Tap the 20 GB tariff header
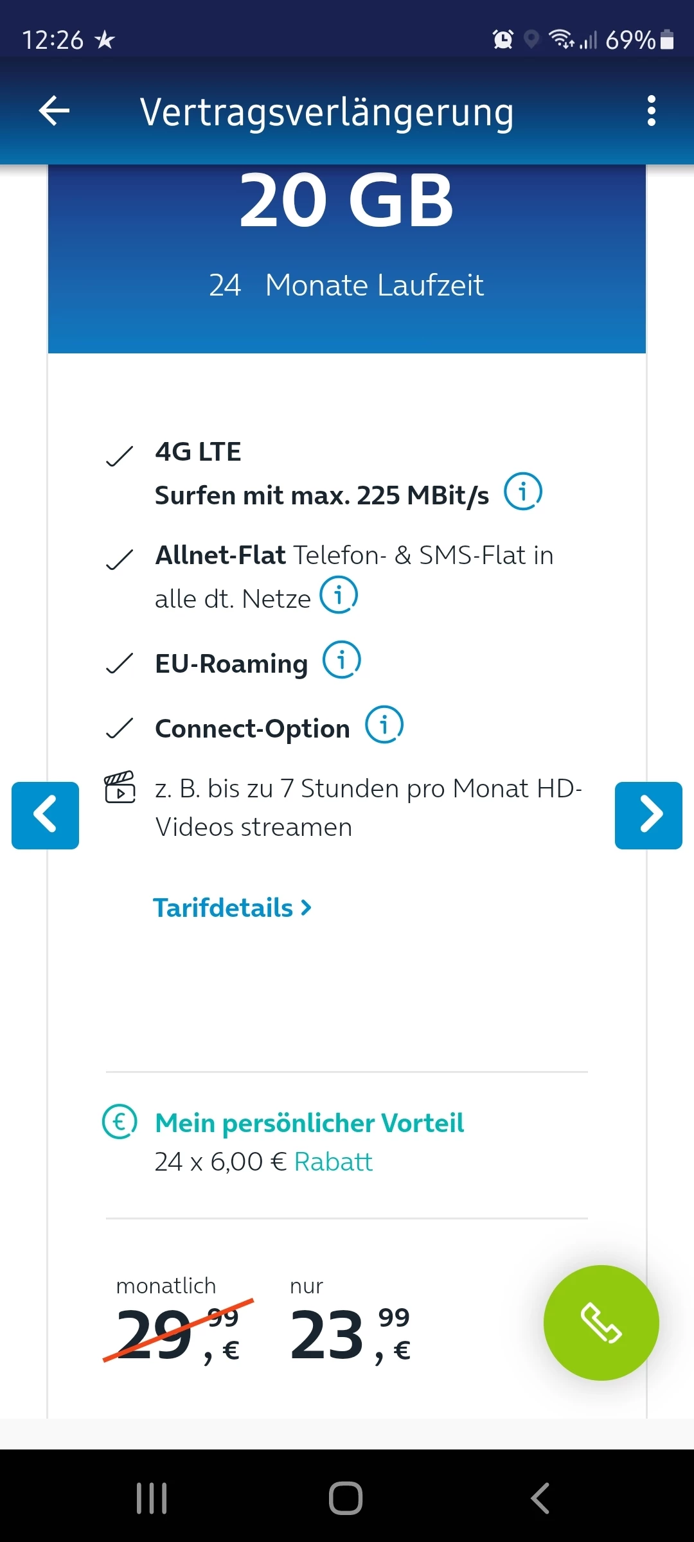 (346, 201)
